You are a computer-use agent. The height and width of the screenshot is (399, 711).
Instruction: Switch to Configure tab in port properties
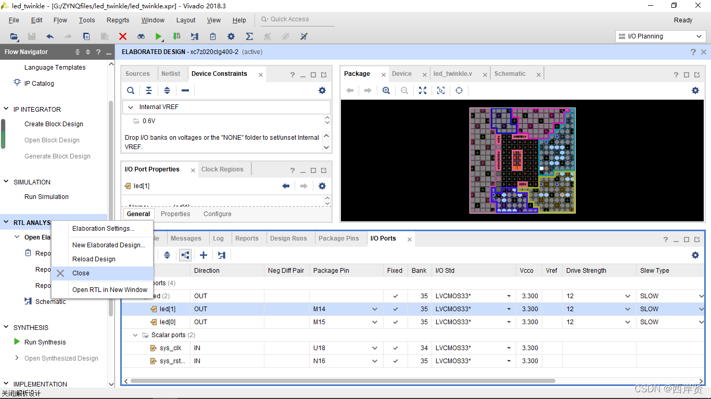(218, 214)
